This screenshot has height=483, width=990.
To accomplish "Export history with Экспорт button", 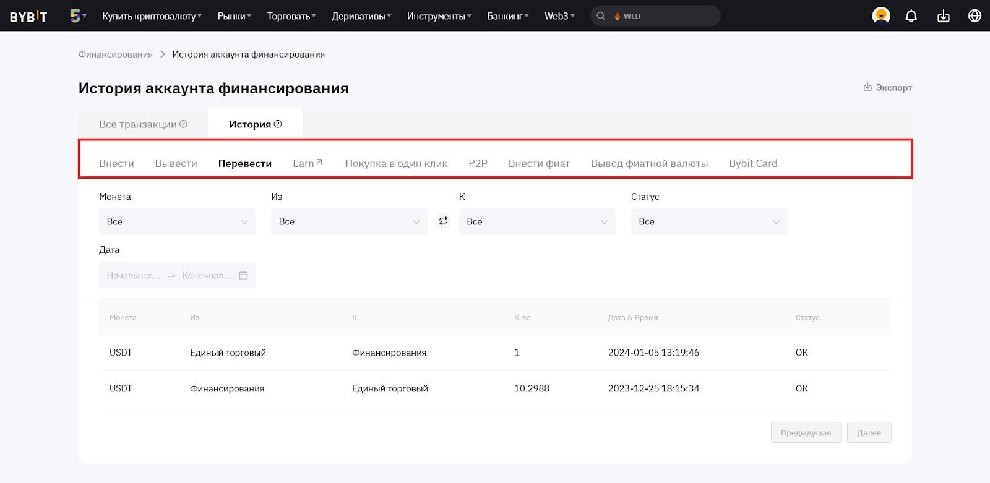I will point(888,87).
